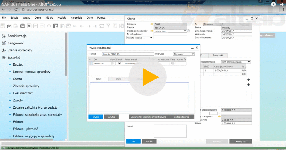The image size is (286, 150).
Task: Click the four-way arrows layout icon
Action: [x=49, y=26]
